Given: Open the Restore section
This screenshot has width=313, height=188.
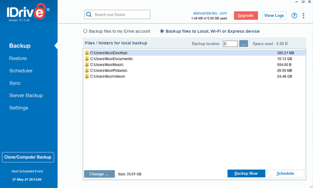Looking at the screenshot, I should tap(18, 58).
